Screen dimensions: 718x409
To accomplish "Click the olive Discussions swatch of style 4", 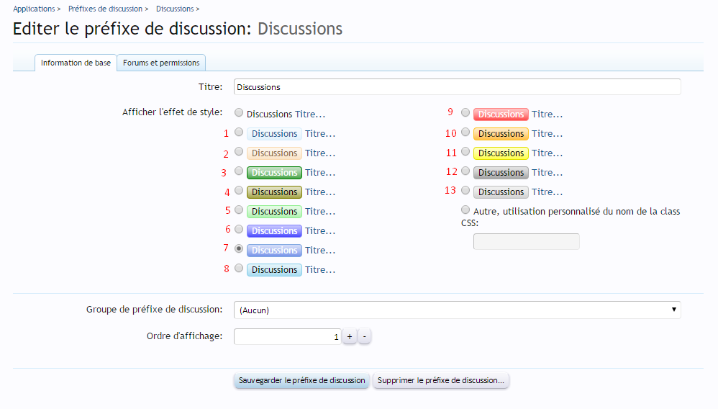I will point(274,192).
